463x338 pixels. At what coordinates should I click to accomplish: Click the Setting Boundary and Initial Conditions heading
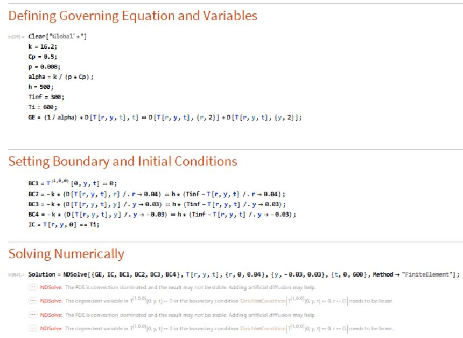(x=123, y=162)
